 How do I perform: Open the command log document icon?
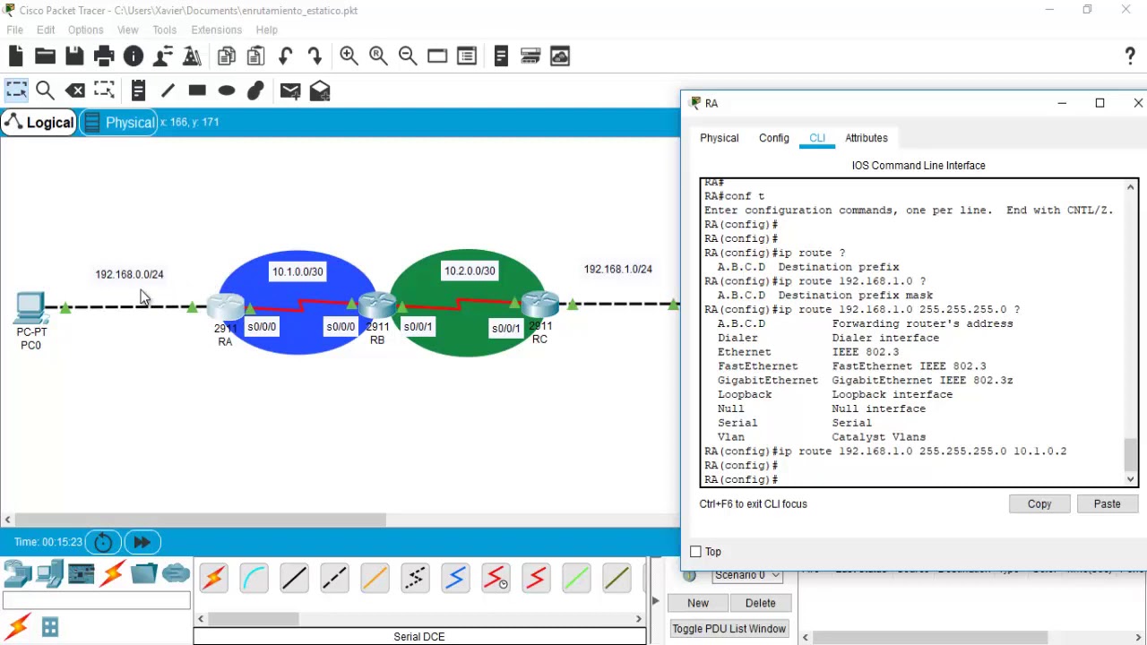(501, 56)
